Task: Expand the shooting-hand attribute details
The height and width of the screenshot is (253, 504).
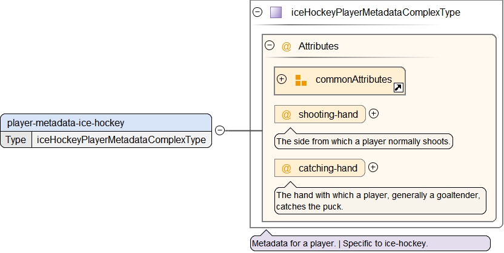Action: click(374, 114)
